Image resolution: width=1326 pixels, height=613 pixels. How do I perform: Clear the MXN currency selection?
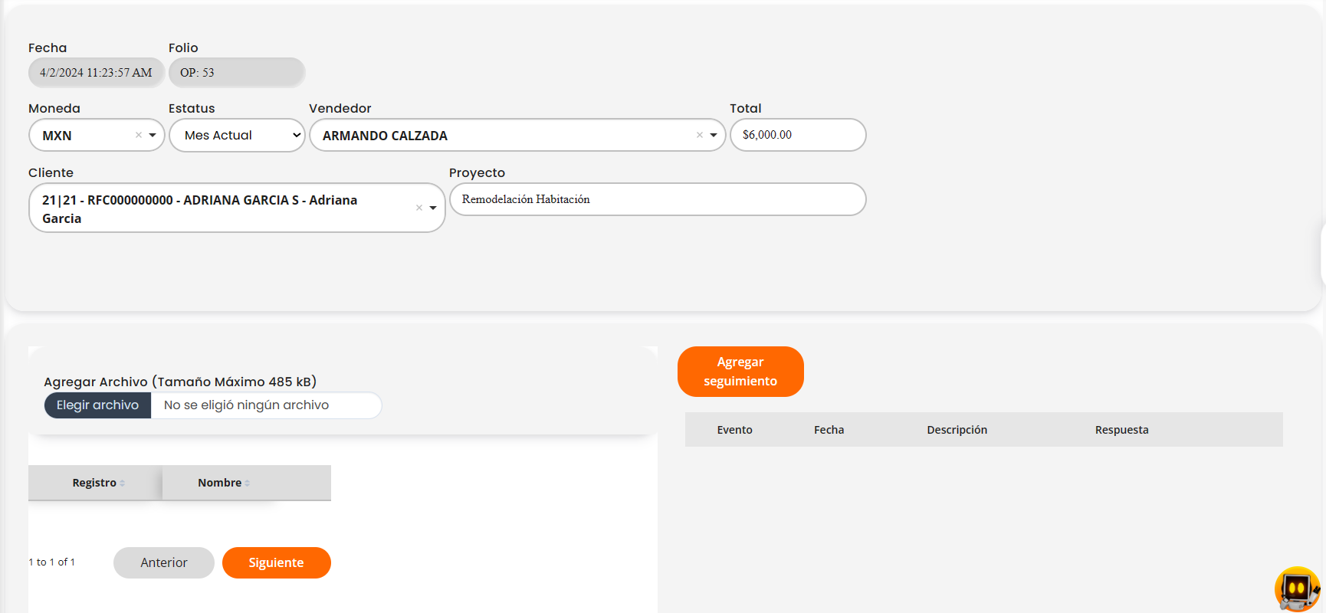pyautogui.click(x=139, y=135)
